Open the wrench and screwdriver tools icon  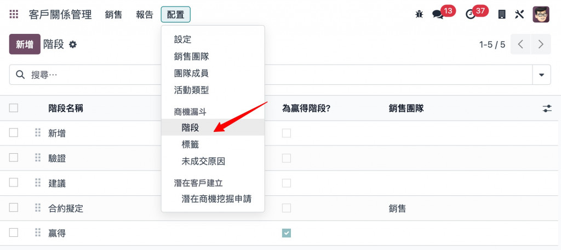pos(519,14)
